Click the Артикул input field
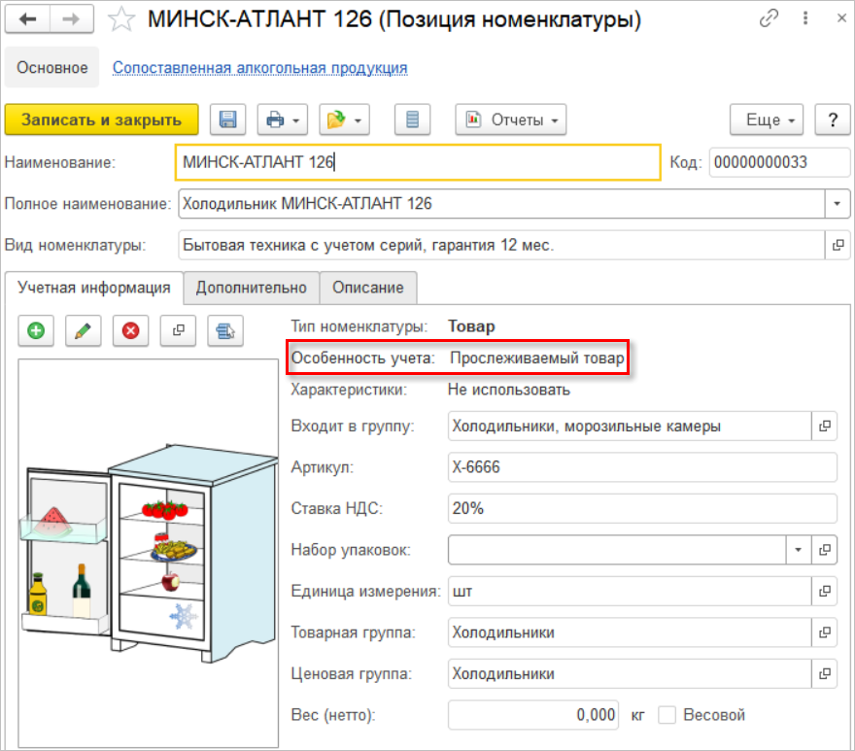Image resolution: width=855 pixels, height=751 pixels. [641, 467]
